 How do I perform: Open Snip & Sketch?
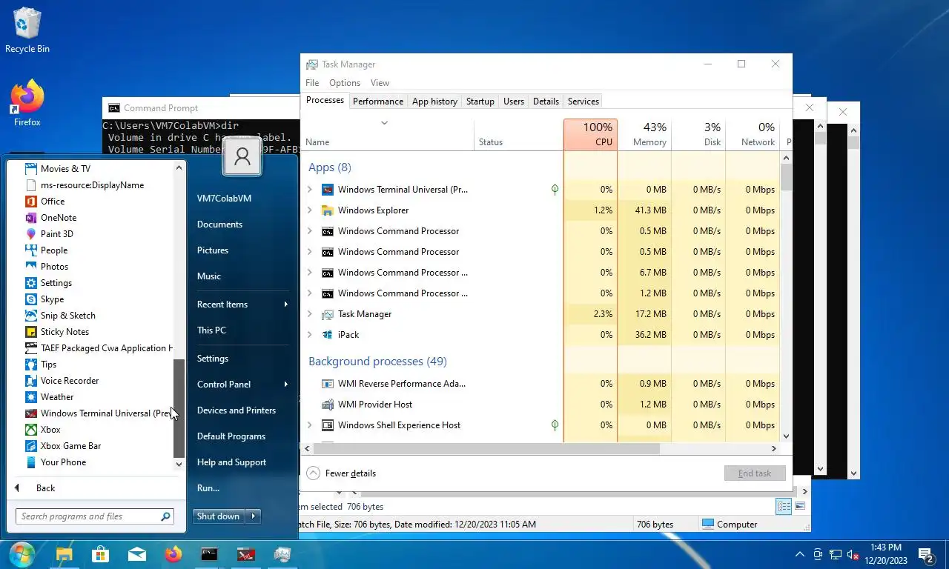pos(68,316)
